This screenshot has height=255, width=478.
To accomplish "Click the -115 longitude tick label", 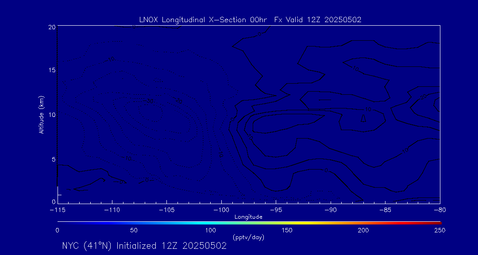I will 58,210.
